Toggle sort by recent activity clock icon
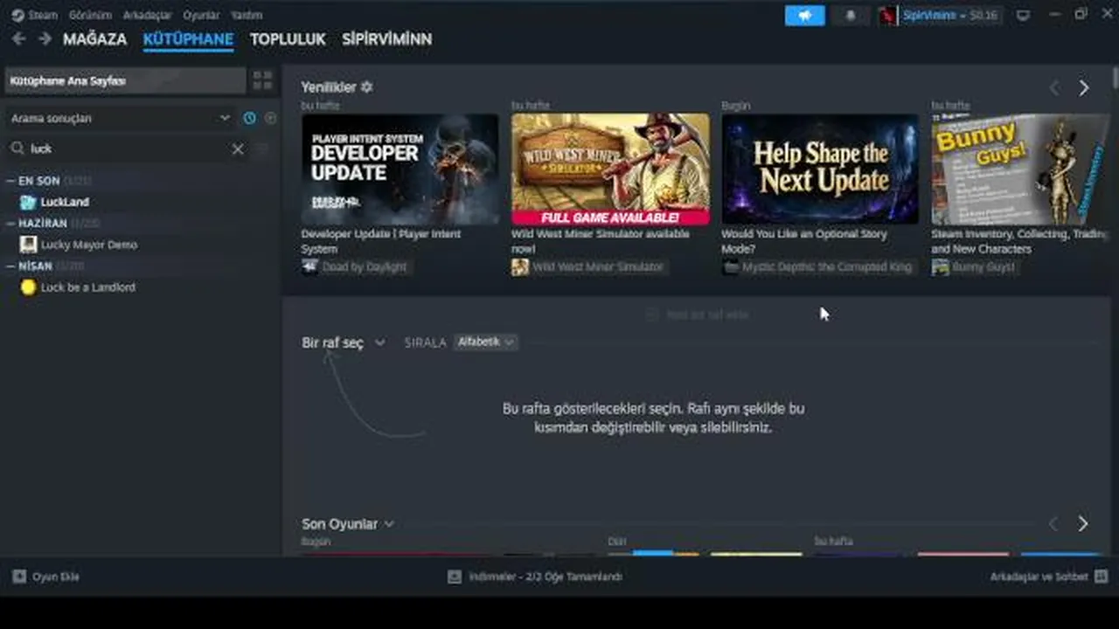Image resolution: width=1119 pixels, height=629 pixels. click(250, 118)
